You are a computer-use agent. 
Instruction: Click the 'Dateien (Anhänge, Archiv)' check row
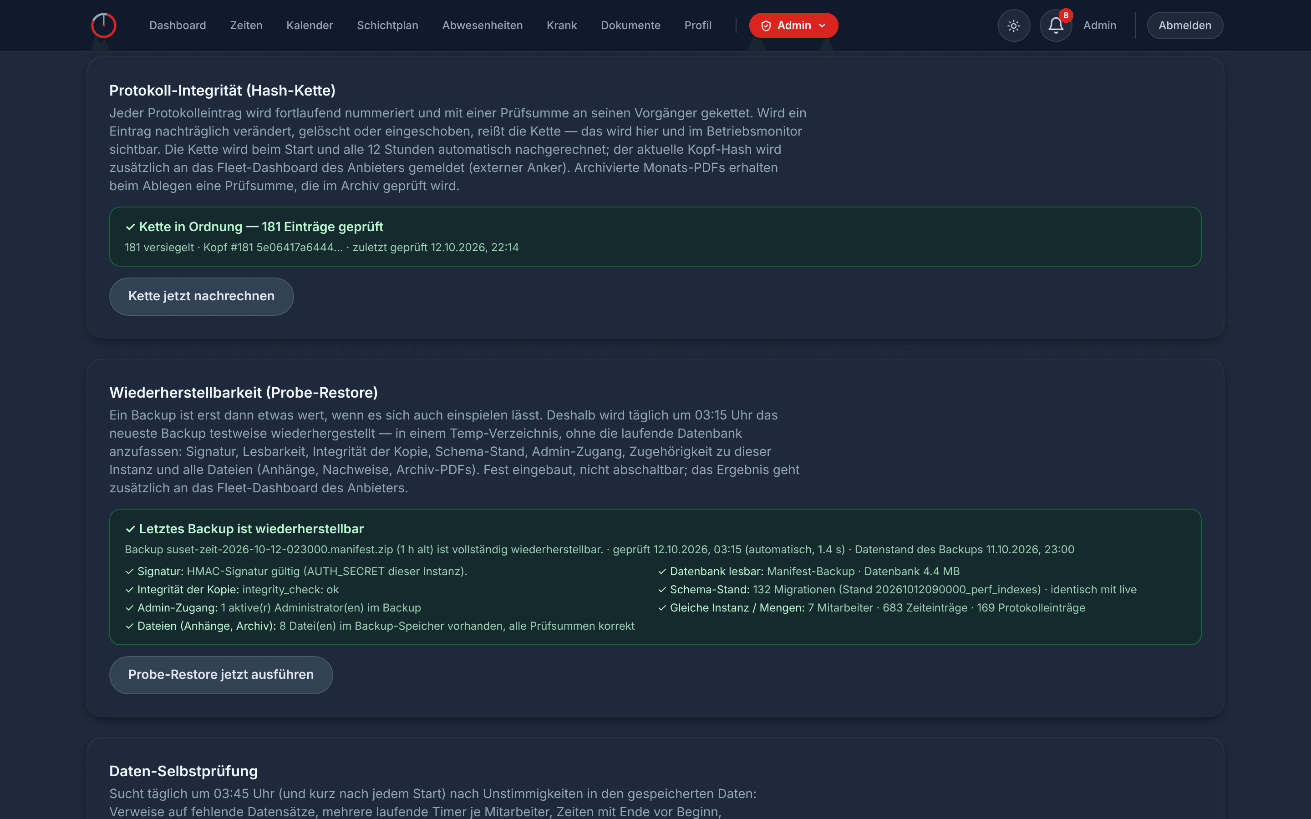[x=380, y=626]
